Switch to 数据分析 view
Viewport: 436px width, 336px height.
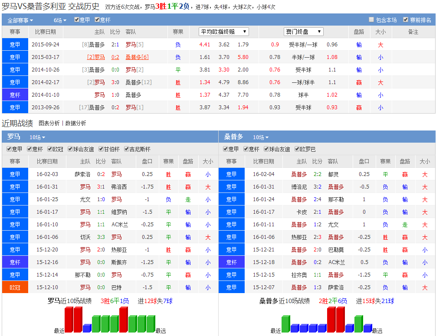coord(75,123)
